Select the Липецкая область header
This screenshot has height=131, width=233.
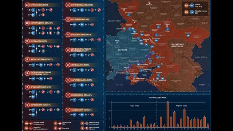pos(80,65)
